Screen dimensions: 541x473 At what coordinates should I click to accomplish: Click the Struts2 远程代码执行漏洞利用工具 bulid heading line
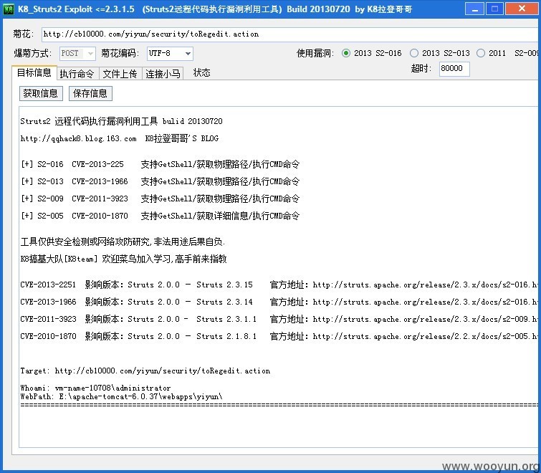click(121, 121)
